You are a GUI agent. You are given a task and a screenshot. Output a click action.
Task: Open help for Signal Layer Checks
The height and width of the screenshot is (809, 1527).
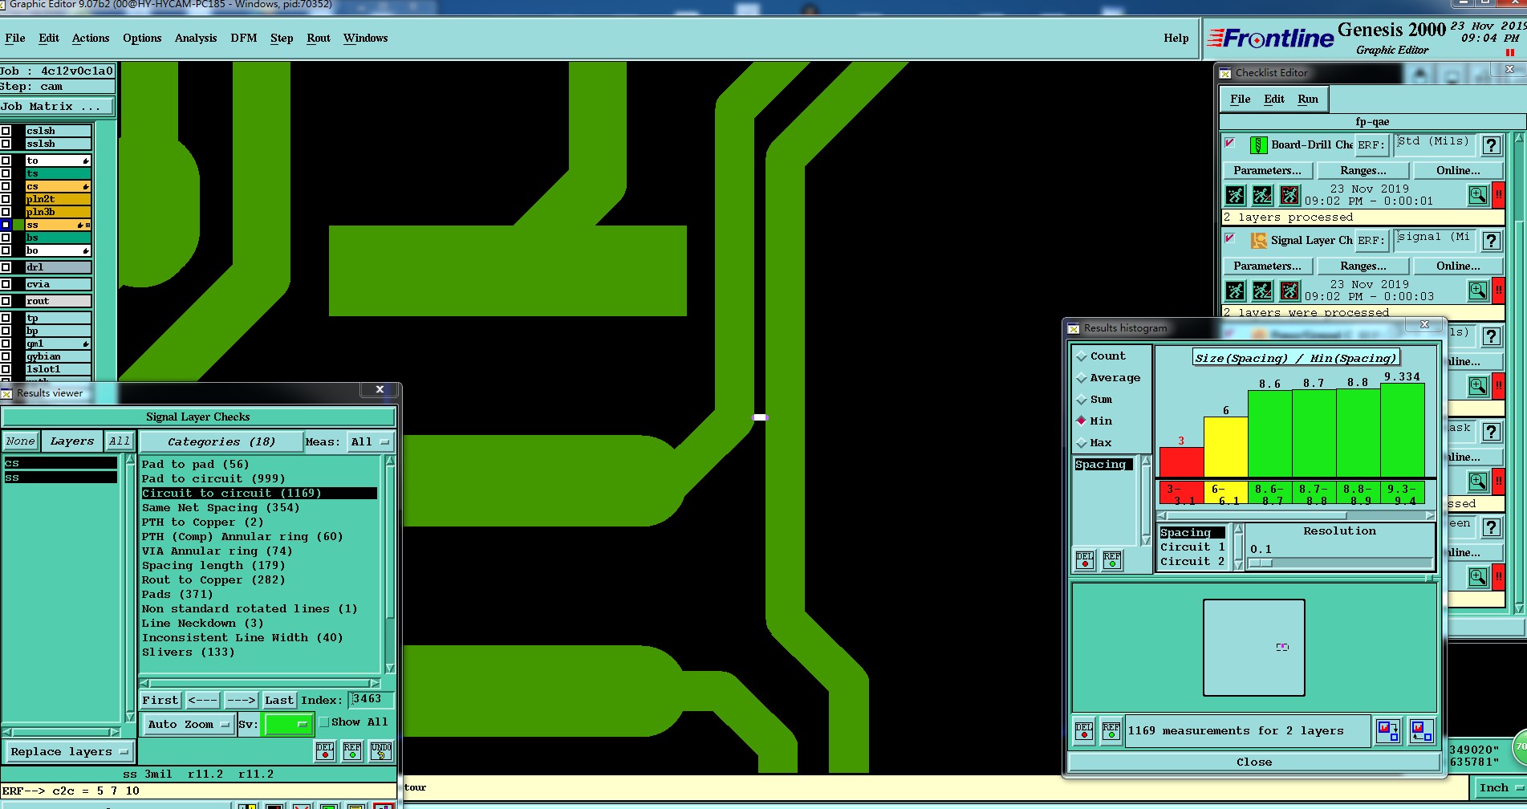(x=1491, y=241)
